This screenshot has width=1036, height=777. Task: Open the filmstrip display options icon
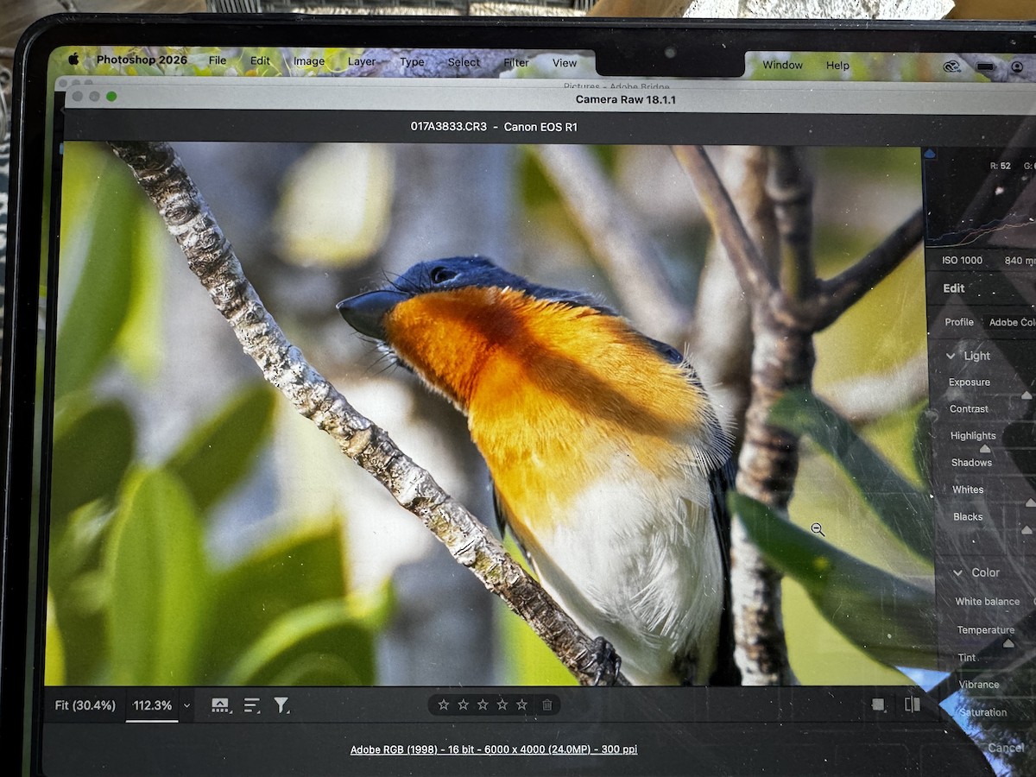point(220,705)
